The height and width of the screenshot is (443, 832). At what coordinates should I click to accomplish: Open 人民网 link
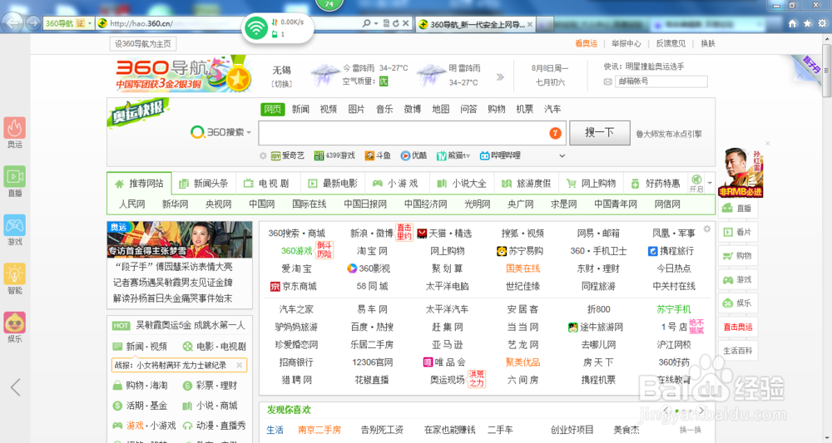(131, 204)
